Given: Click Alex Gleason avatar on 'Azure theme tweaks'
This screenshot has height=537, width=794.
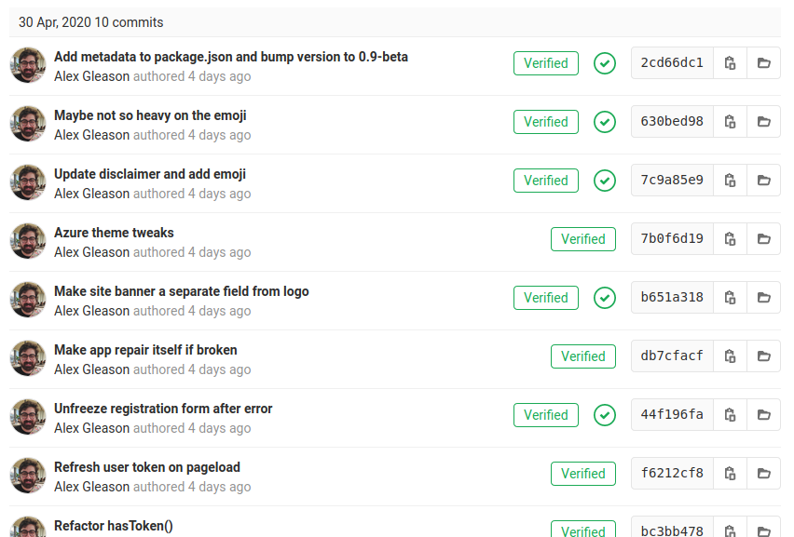Looking at the screenshot, I should tap(28, 241).
